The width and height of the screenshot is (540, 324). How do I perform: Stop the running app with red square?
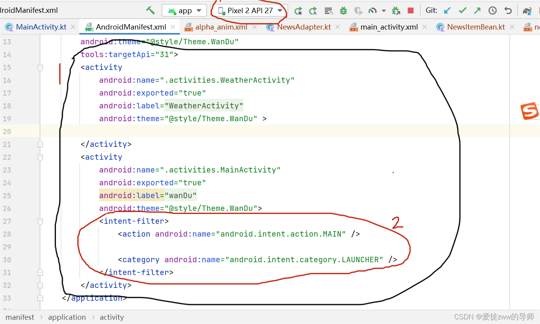[411, 10]
